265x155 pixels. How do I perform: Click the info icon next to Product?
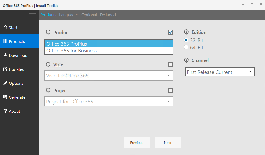tap(48, 32)
